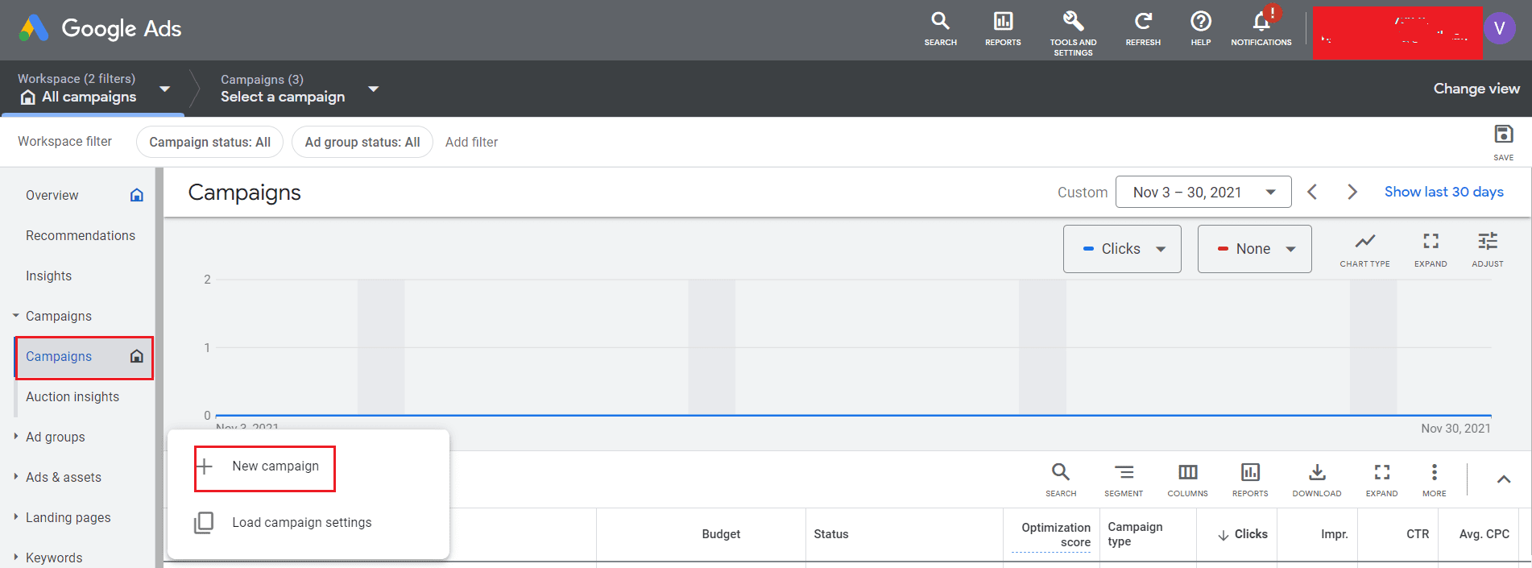Viewport: 1532px width, 568px height.
Task: Open the Nov 3 – 30, 2021 date dropdown
Action: click(1203, 192)
